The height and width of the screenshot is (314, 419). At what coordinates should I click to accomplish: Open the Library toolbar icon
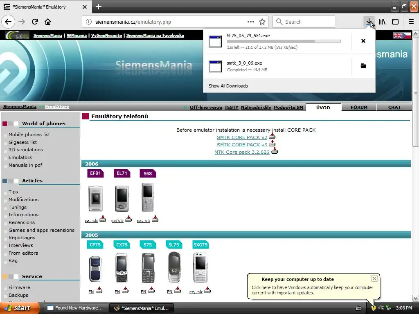point(382,22)
